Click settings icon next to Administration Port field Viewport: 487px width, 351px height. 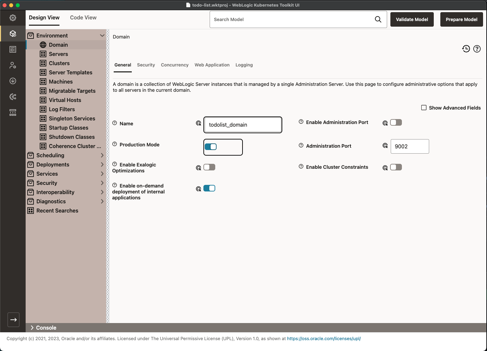(385, 145)
